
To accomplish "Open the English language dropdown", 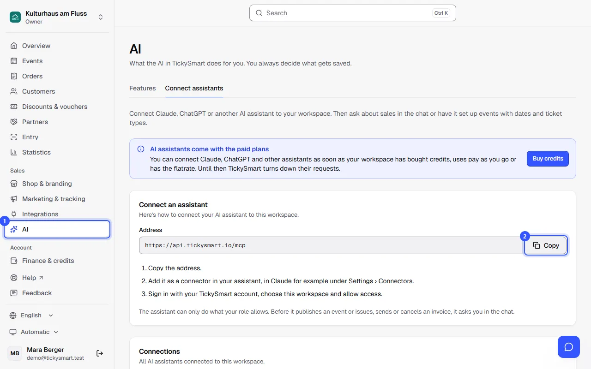I will coord(31,315).
